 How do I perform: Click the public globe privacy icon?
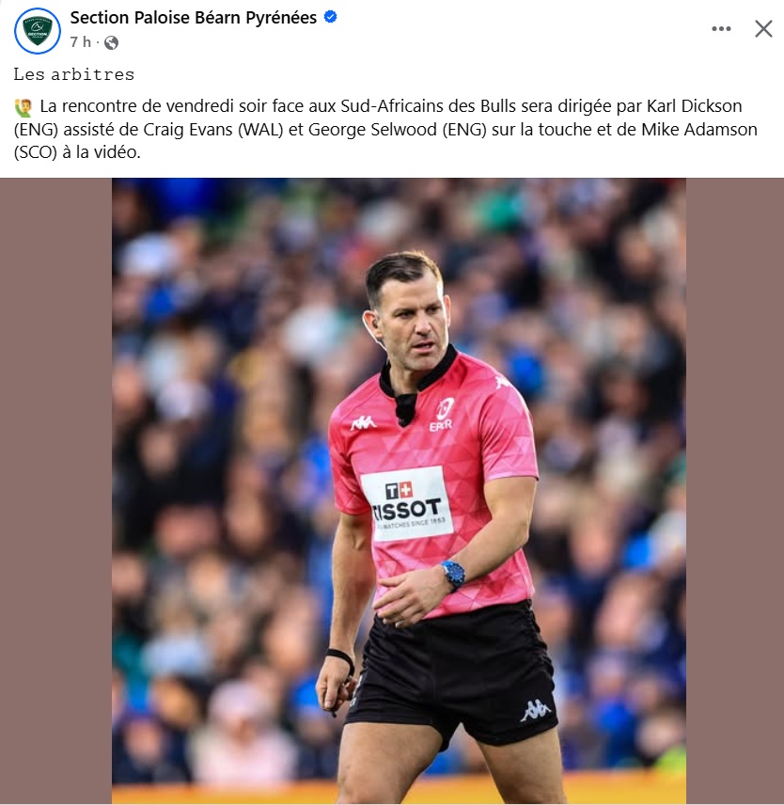[111, 42]
